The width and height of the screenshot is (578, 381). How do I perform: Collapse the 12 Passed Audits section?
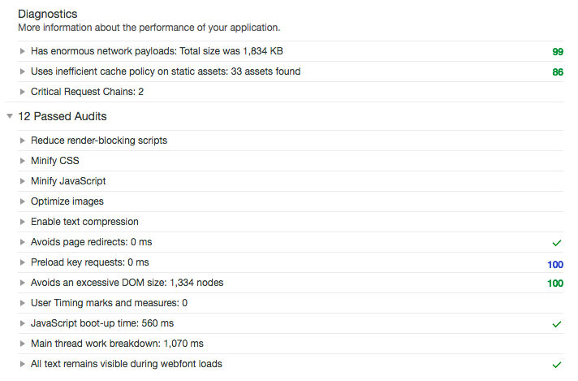point(10,116)
